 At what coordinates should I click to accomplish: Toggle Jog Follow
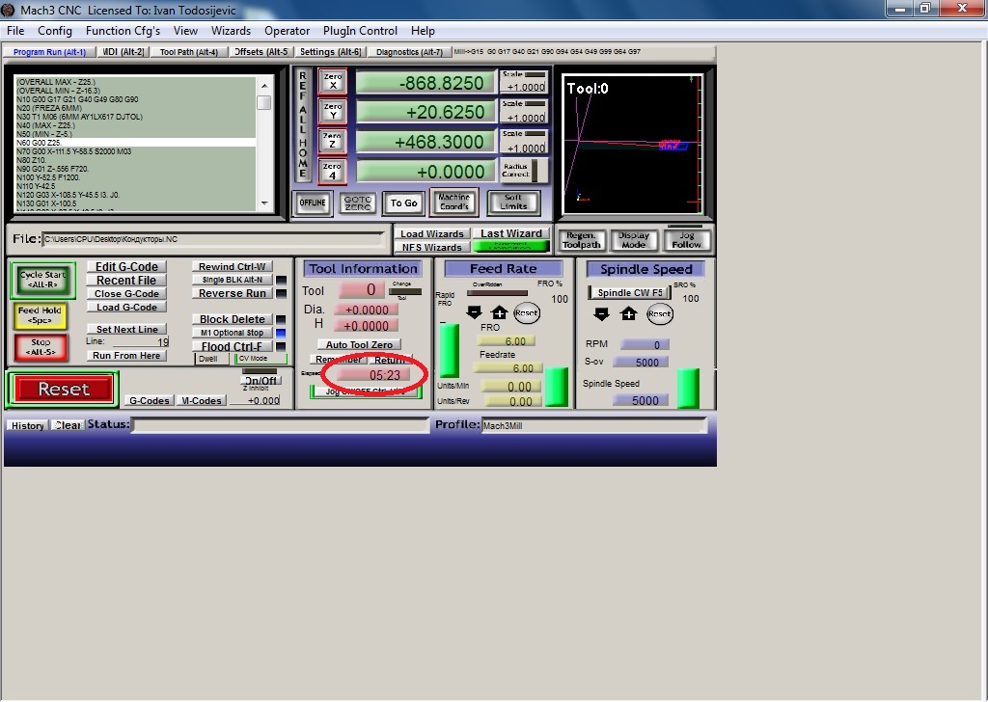pyautogui.click(x=686, y=240)
